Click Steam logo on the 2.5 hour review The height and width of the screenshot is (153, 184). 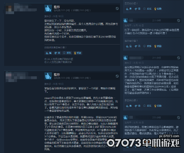[x=179, y=118]
